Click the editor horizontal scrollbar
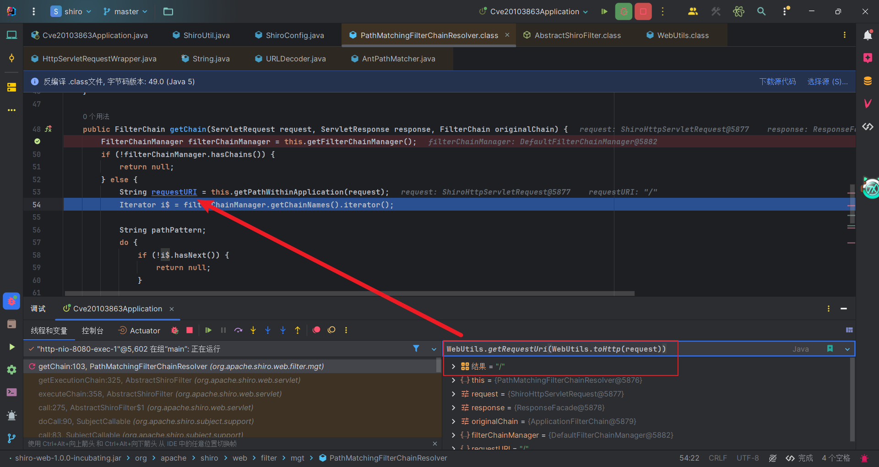 click(350, 293)
